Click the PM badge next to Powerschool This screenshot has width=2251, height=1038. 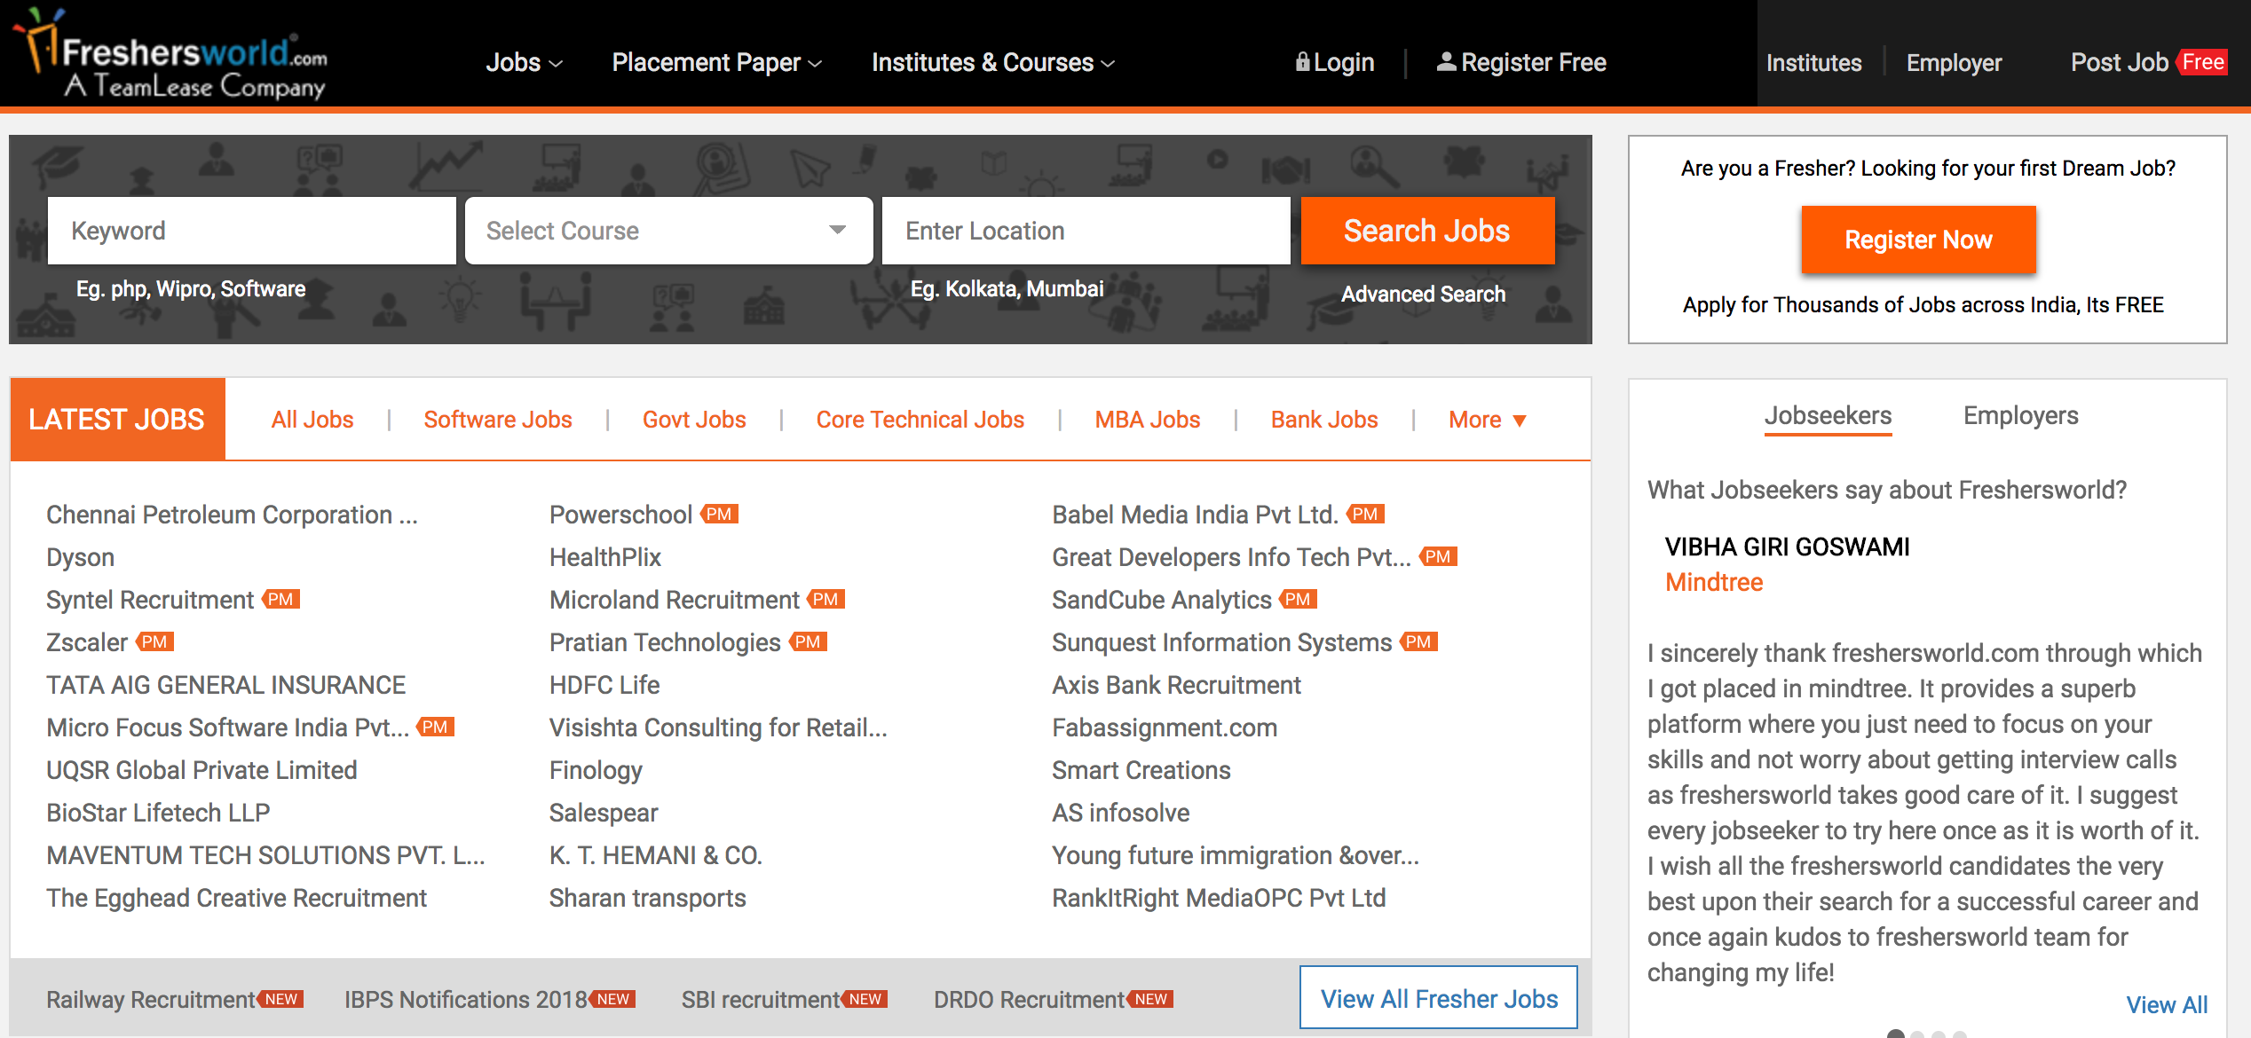719,514
